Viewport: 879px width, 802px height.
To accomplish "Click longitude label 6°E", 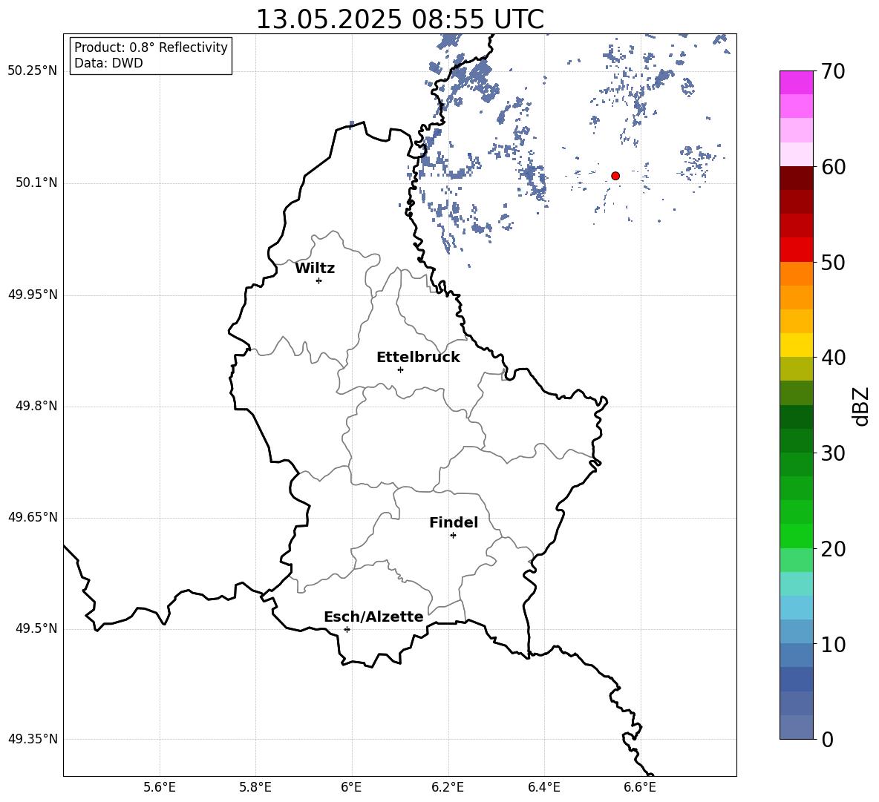I will (351, 787).
